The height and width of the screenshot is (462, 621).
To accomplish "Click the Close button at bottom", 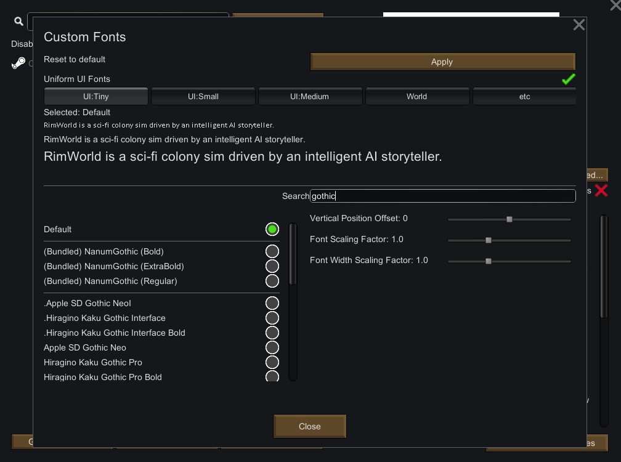I will [x=310, y=426].
